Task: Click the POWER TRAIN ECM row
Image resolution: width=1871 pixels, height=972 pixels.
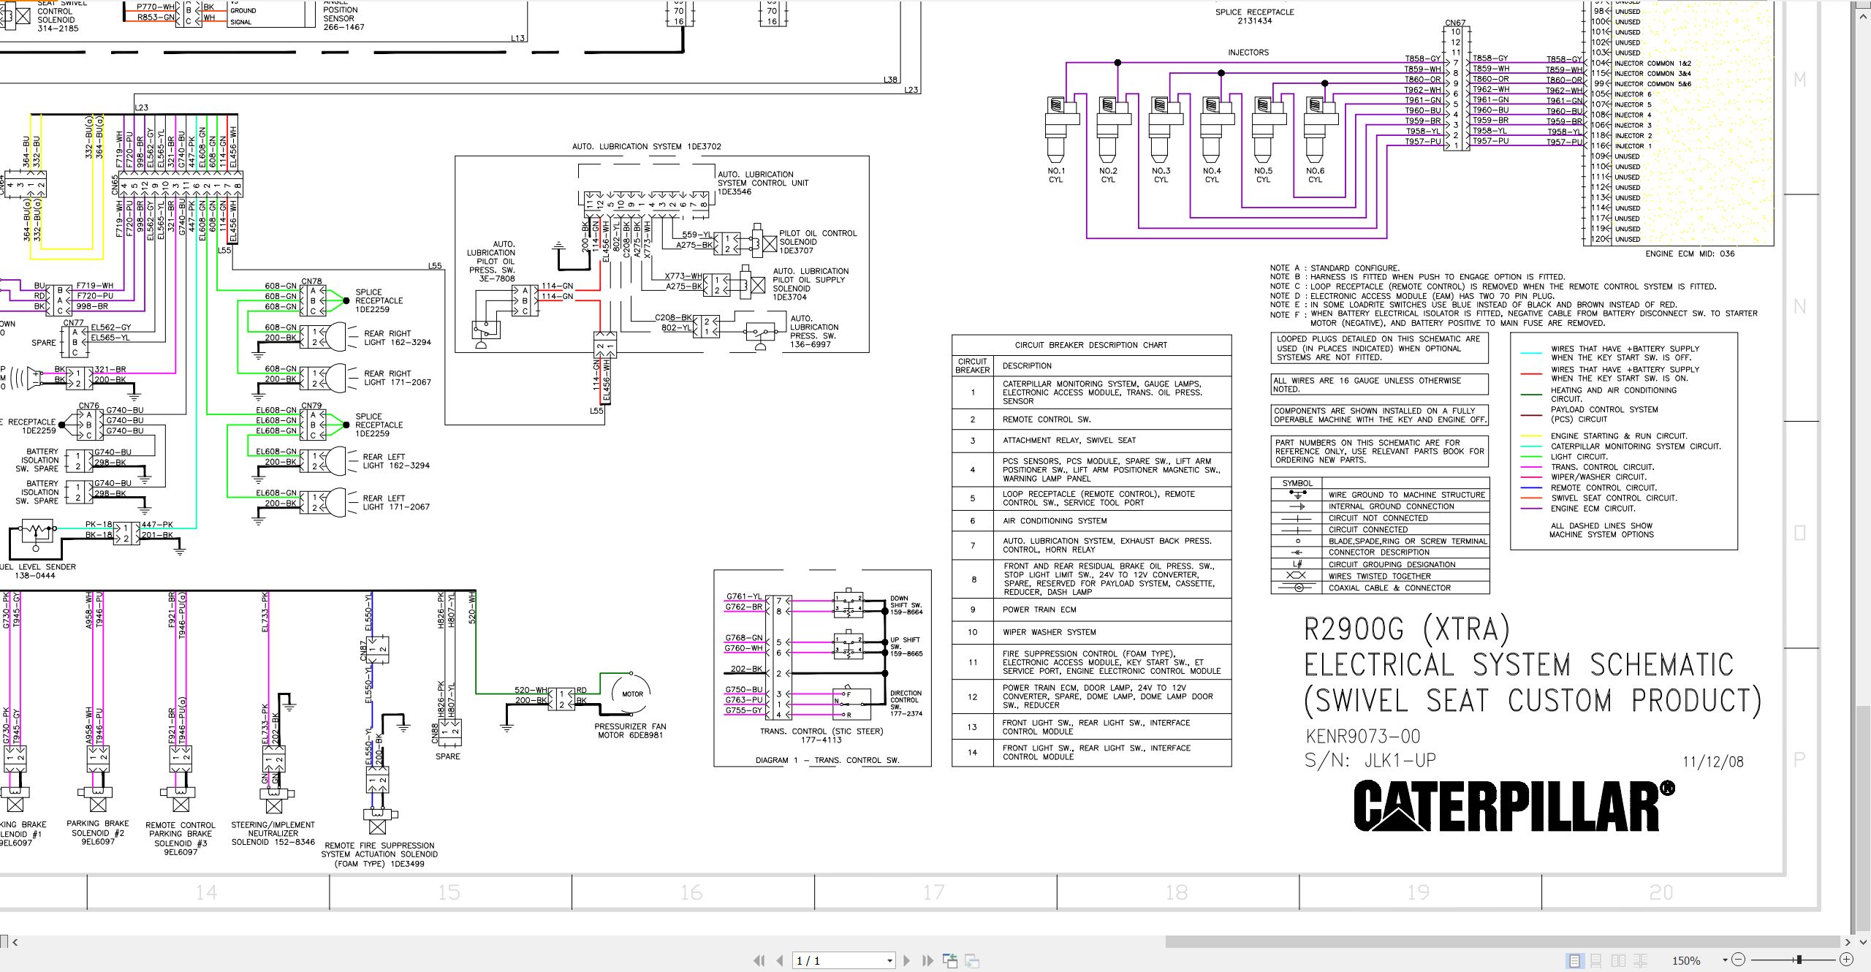Action: pyautogui.click(x=1091, y=610)
